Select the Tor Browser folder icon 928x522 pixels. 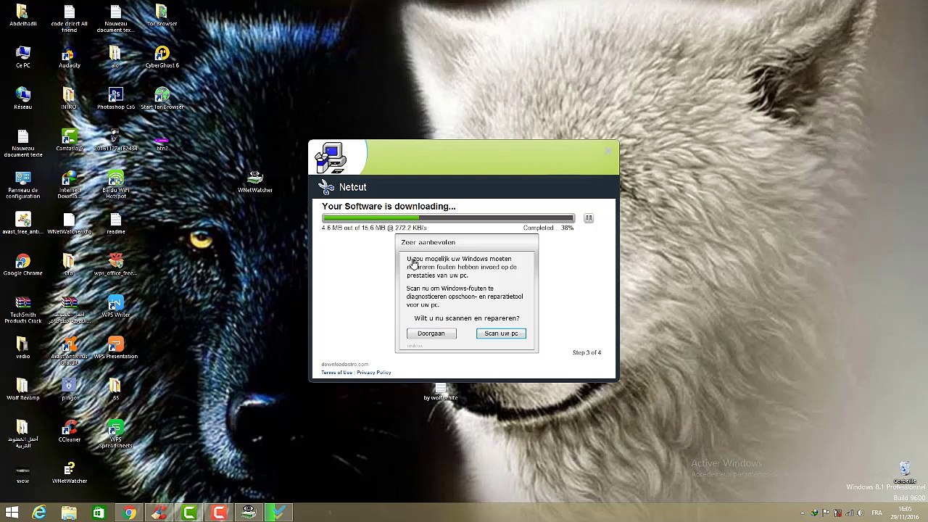click(x=162, y=16)
